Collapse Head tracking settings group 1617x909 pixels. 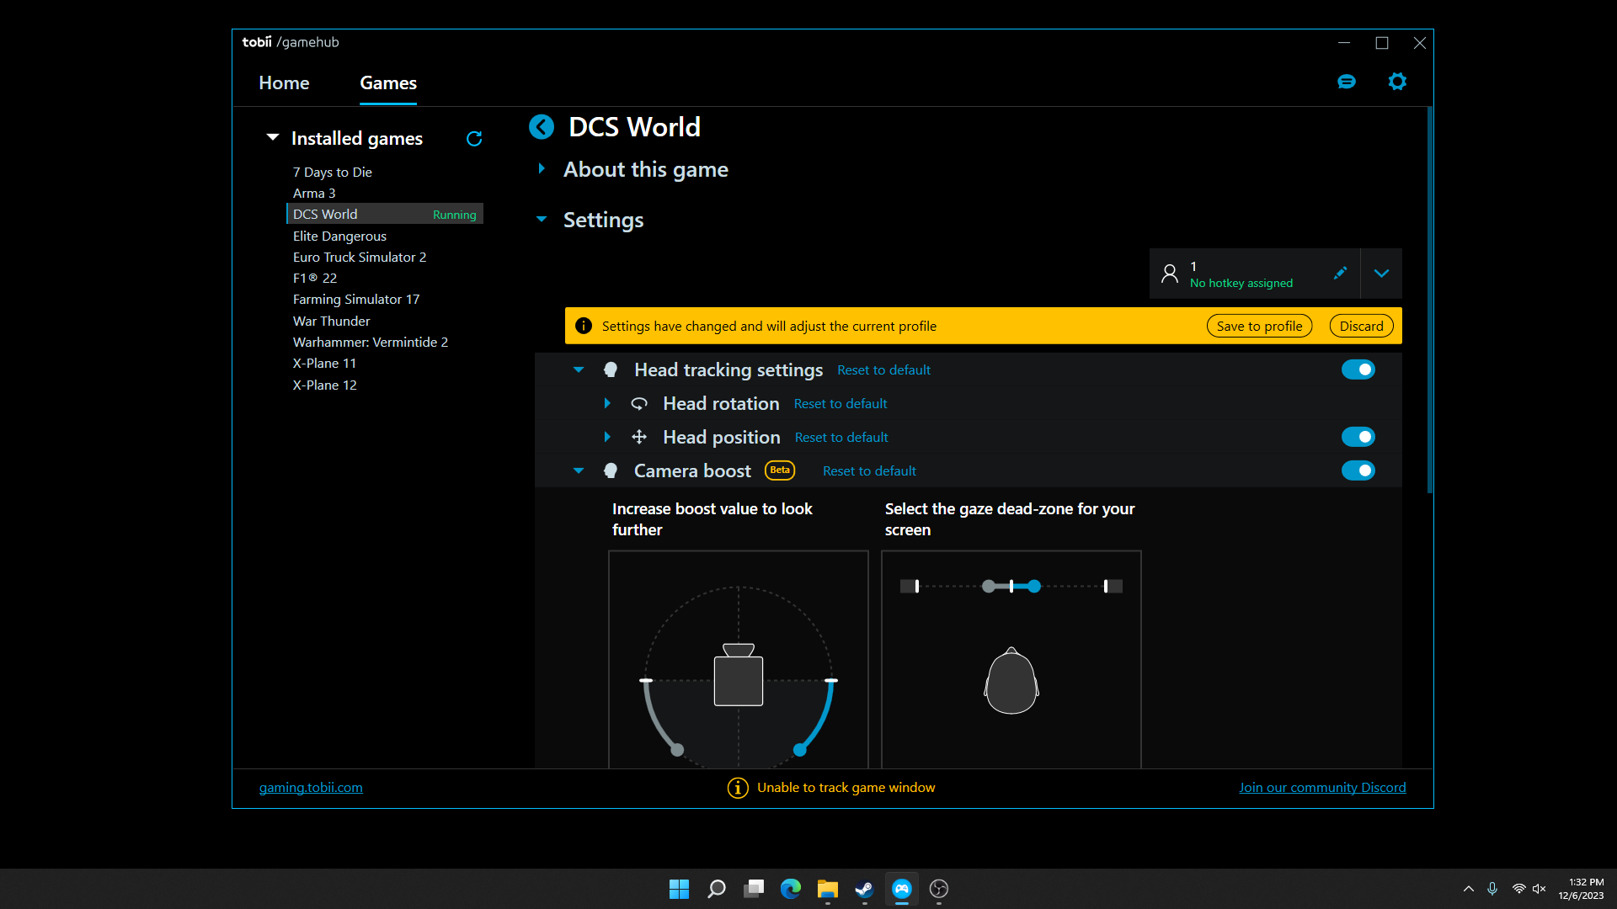579,369
